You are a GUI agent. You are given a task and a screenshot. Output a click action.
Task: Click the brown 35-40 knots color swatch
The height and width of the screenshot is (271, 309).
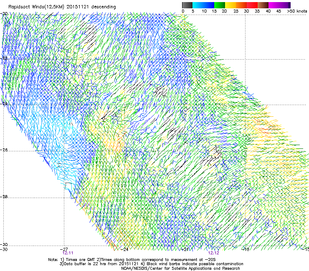point(263,5)
